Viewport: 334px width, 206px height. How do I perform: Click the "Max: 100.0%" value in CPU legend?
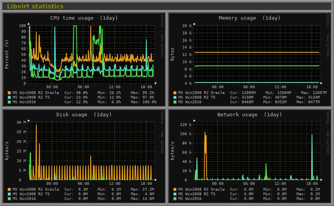(143, 102)
